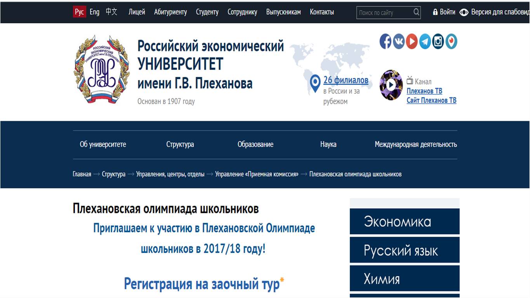Go to Главная in the breadcrumb
Image resolution: width=530 pixels, height=298 pixels.
click(x=82, y=174)
